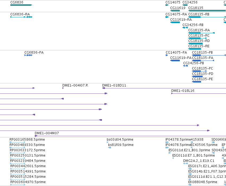The image size is (226, 186).
Task: Select the CG18135-RD transcript bar
Action: coord(195,44)
